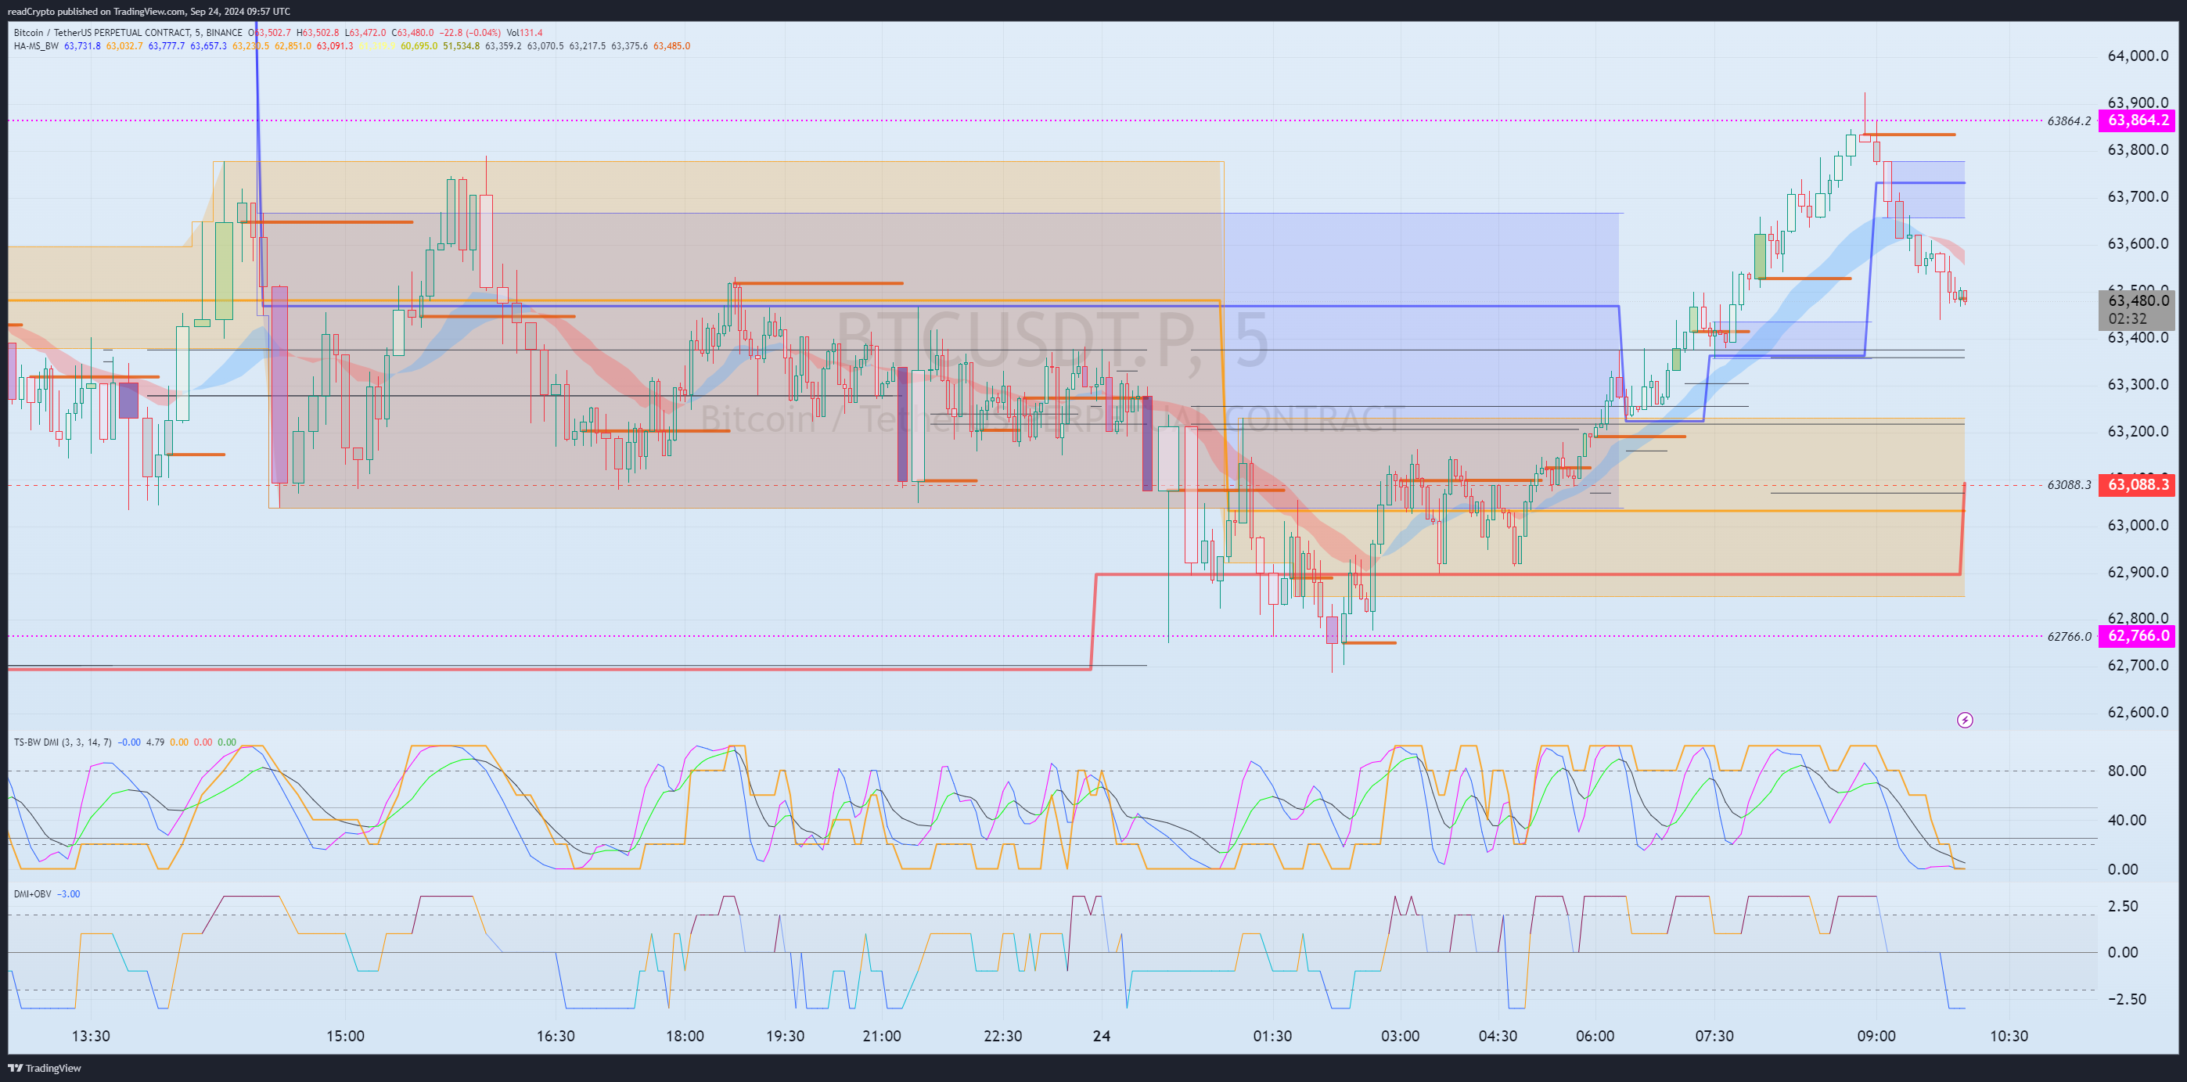
Task: Click the bold 24 date marker on time axis
Action: tap(1101, 1036)
